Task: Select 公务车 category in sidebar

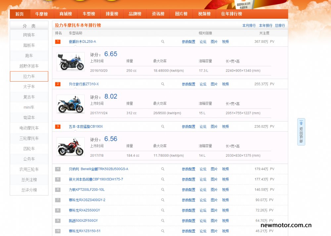Action: (29, 159)
